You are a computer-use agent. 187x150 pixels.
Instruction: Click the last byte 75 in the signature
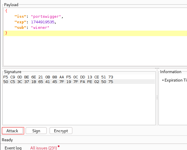111,82
